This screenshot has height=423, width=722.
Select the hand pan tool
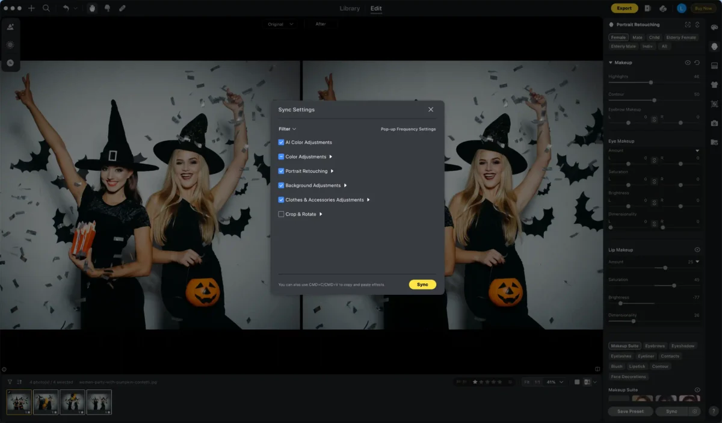pos(92,8)
